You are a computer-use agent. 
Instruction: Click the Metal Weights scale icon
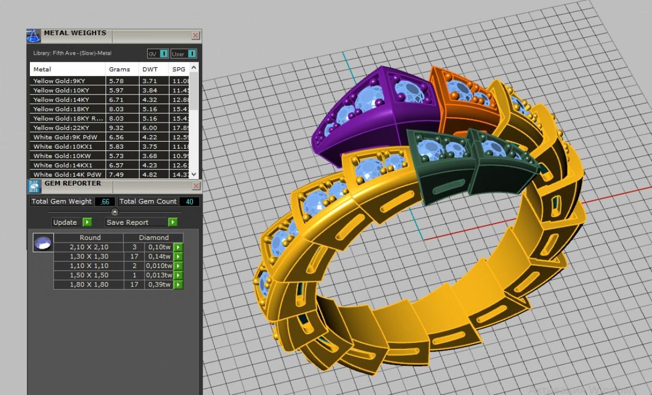34,36
